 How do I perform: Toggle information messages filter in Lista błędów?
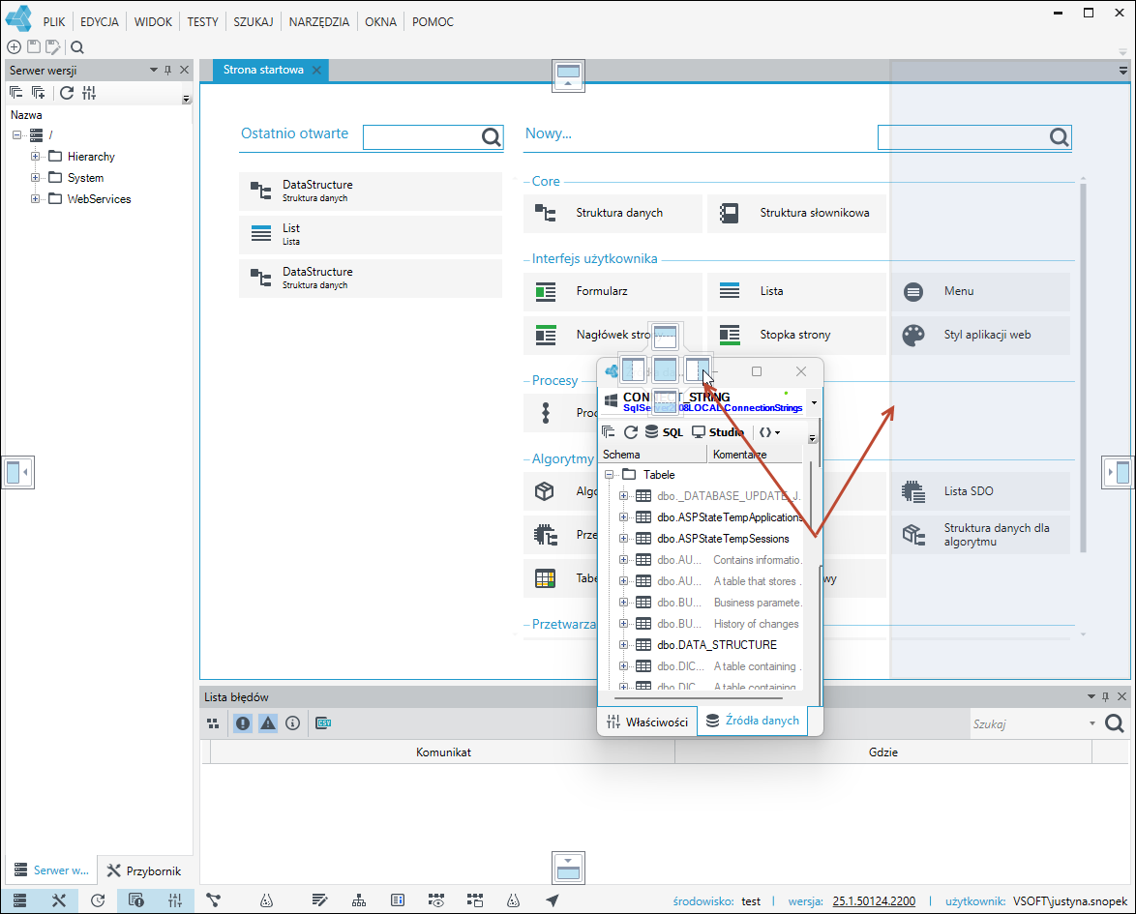(x=292, y=722)
